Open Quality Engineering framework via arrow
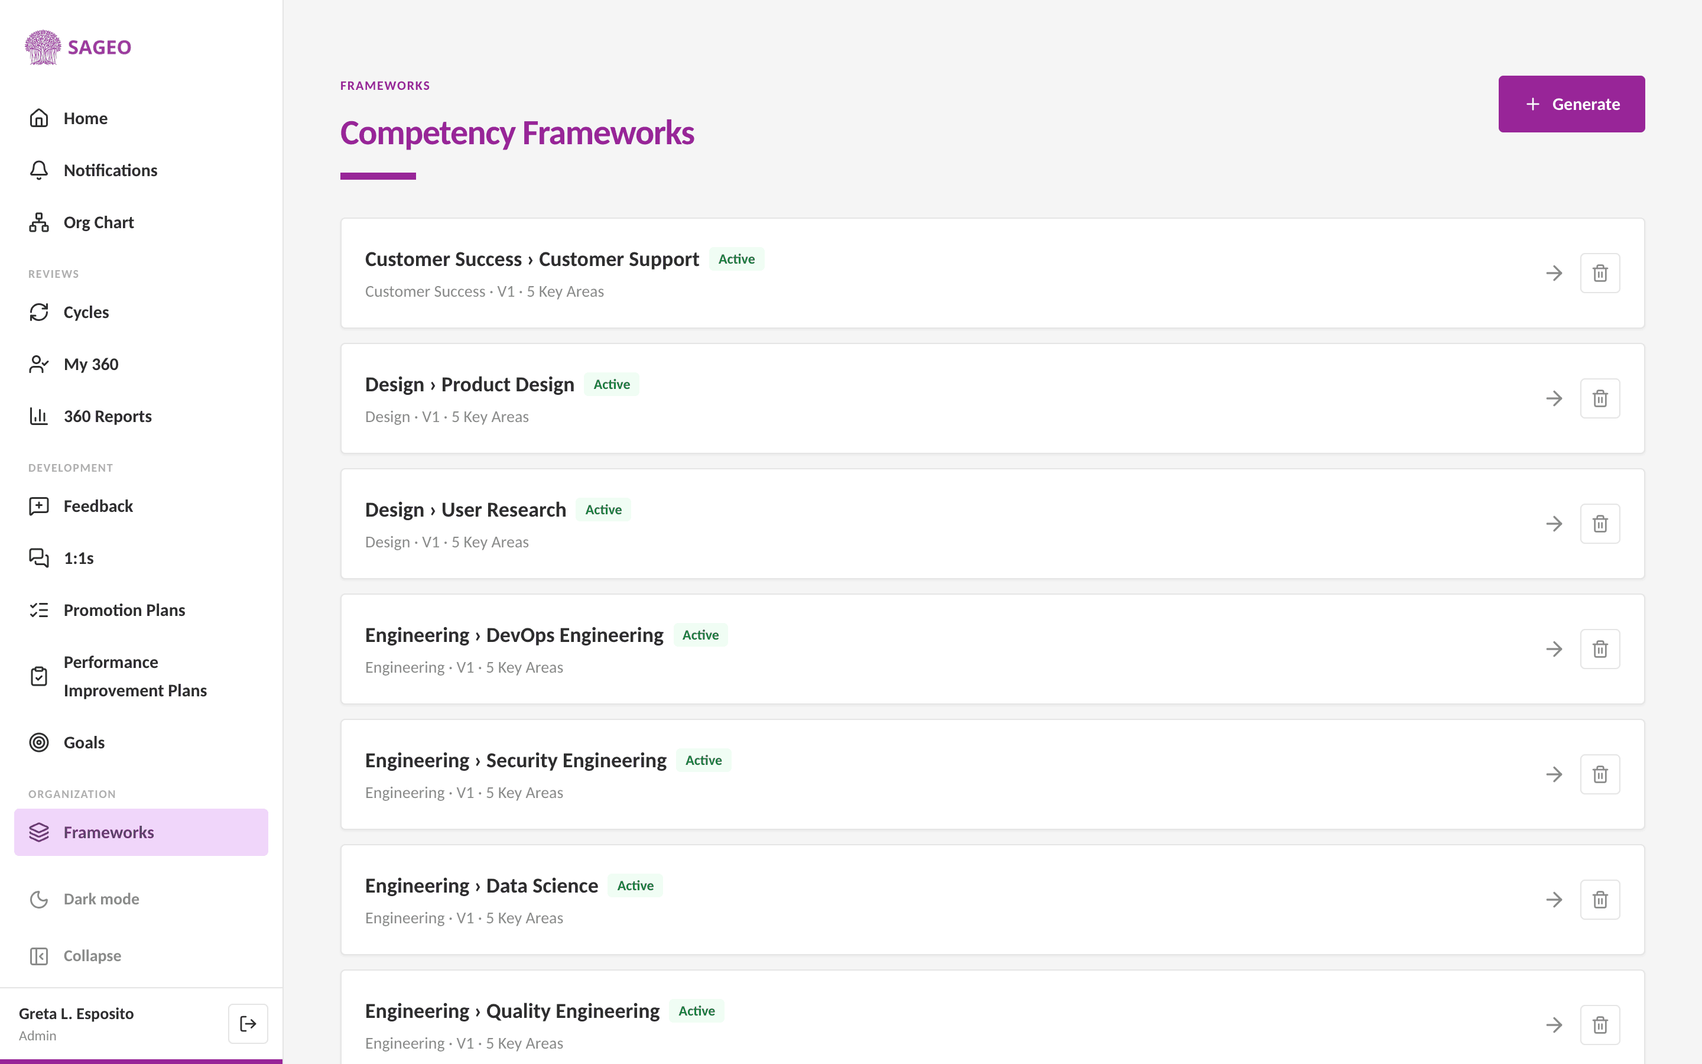 coord(1554,1024)
